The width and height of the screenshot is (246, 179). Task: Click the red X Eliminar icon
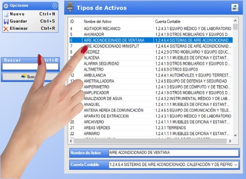(6, 29)
